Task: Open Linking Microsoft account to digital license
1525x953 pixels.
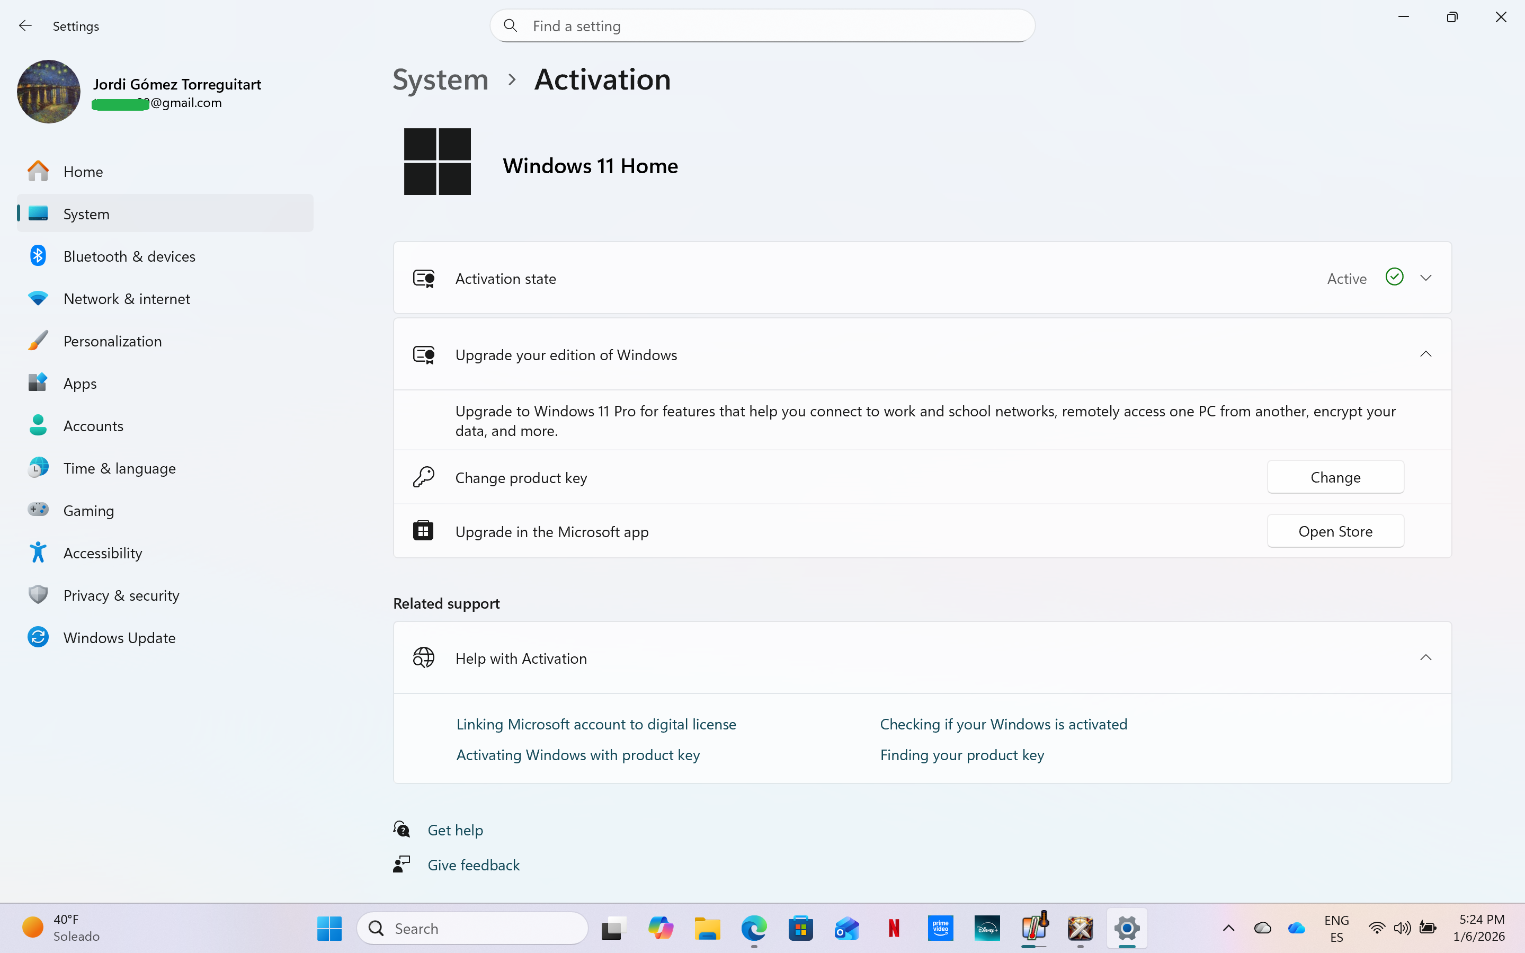Action: pyautogui.click(x=596, y=724)
